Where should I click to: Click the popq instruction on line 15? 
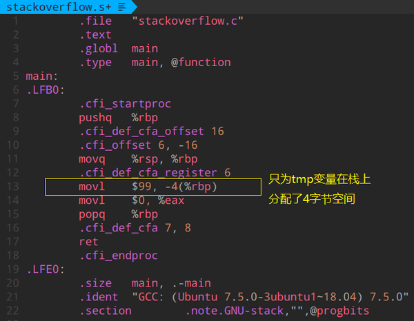(x=95, y=214)
